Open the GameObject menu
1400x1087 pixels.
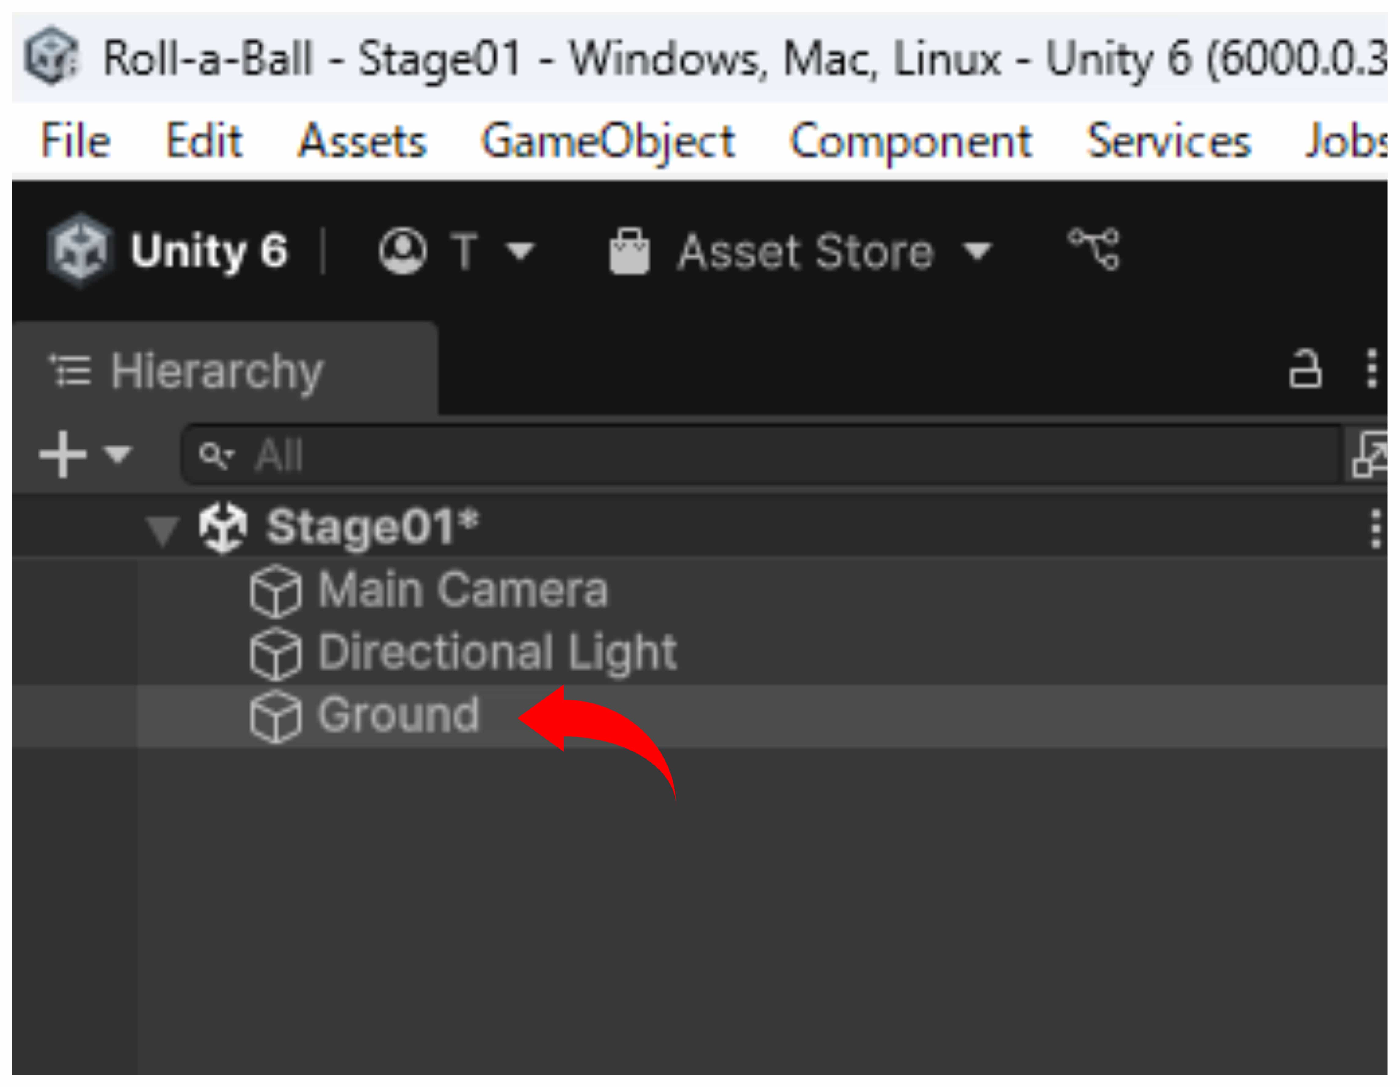tap(608, 141)
